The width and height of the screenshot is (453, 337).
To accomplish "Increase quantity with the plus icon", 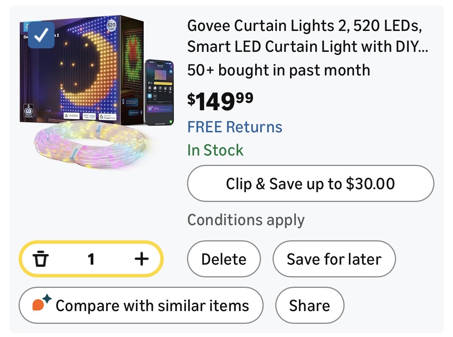I will coord(141,259).
